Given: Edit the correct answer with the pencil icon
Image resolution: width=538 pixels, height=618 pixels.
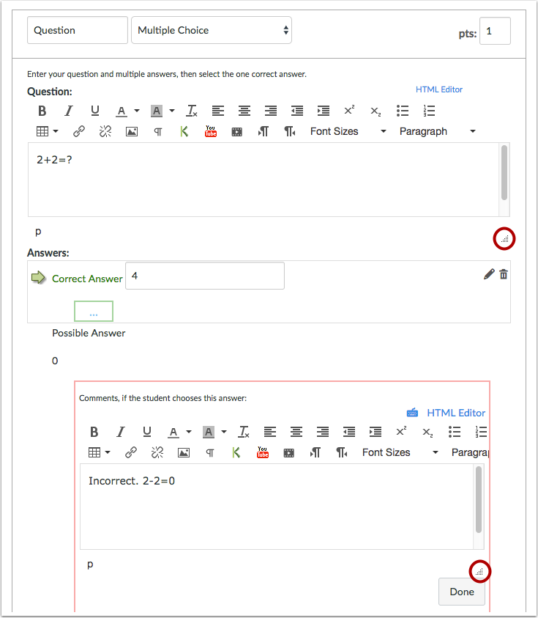Looking at the screenshot, I should tap(489, 274).
